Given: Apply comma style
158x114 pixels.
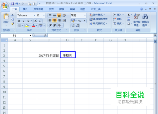Looking at the screenshot, I should pos(84,21).
